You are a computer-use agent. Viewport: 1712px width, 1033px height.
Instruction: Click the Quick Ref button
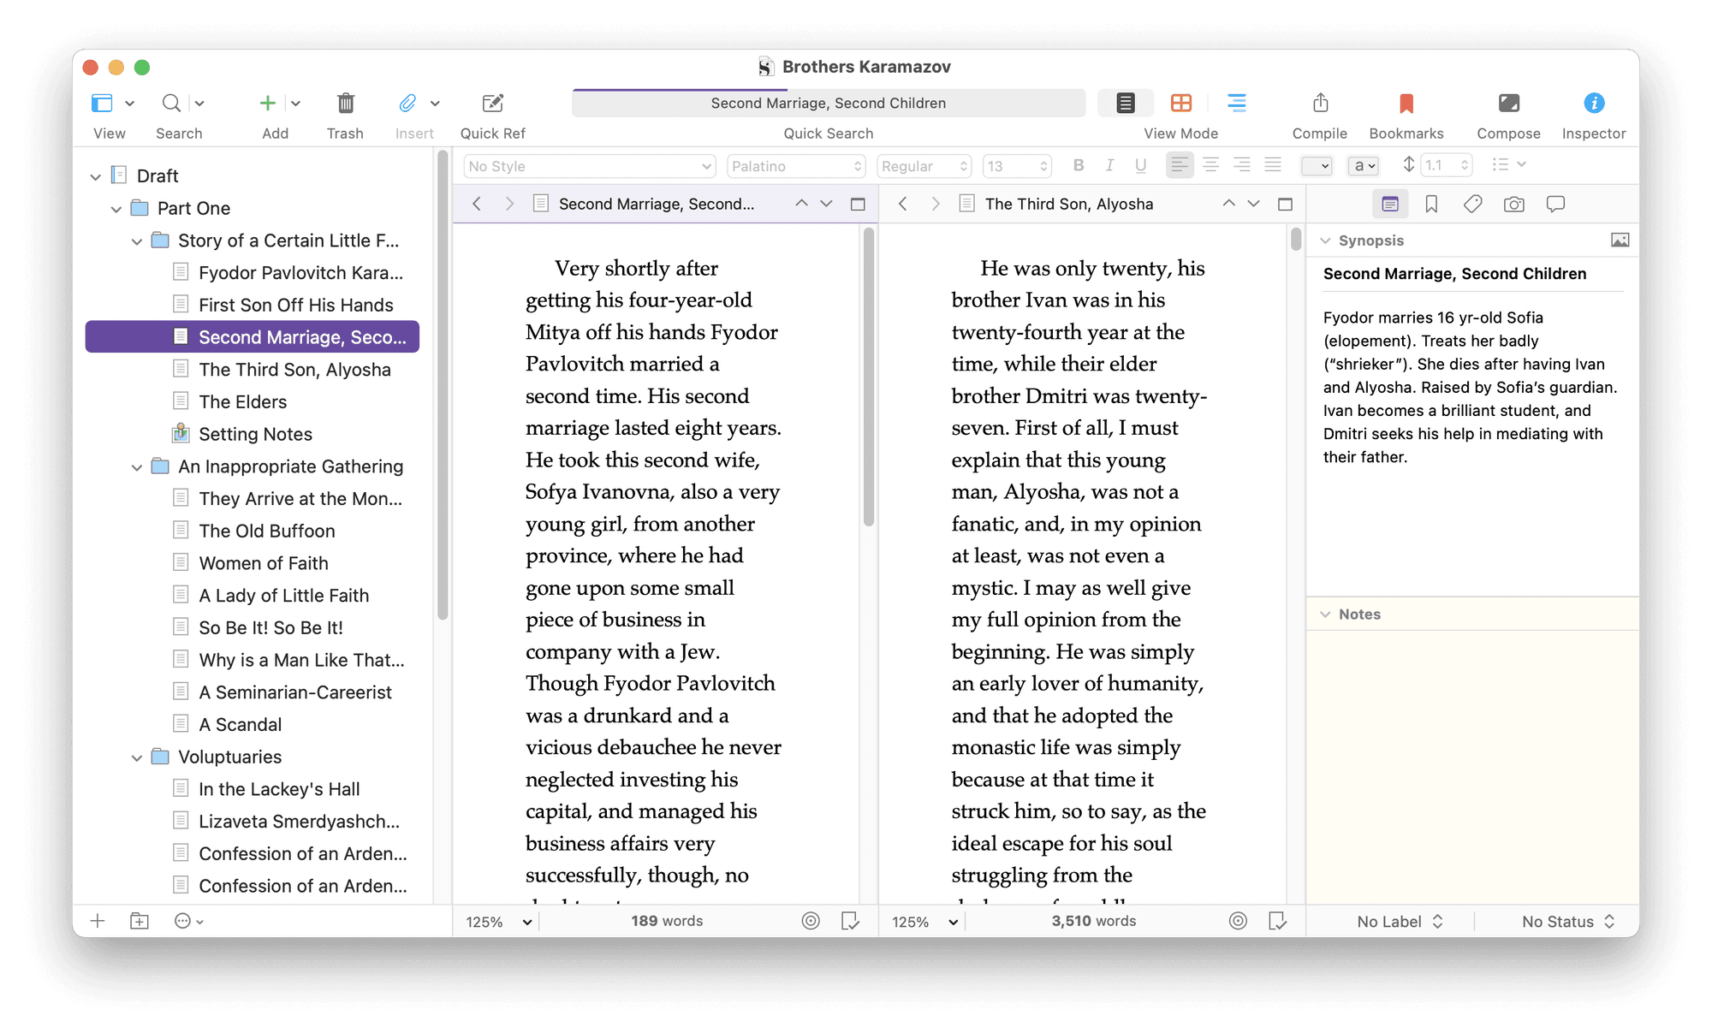pos(492,103)
